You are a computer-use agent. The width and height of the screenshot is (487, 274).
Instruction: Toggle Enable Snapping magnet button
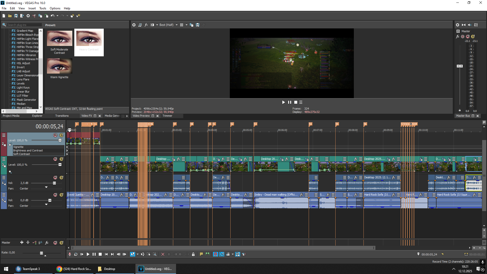(x=216, y=254)
